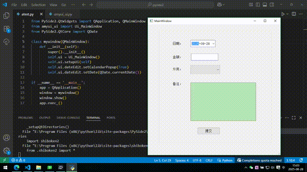Viewport: 307px width, 172px height.
Task: Close the atest.py editor tab
Action: [x=41, y=14]
